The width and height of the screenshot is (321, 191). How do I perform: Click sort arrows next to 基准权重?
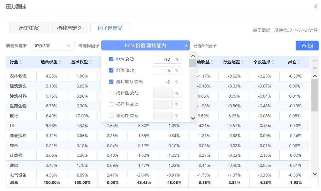[x=90, y=62]
